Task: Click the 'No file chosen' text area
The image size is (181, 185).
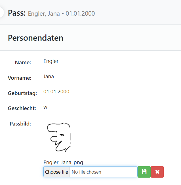Action: pyautogui.click(x=86, y=172)
